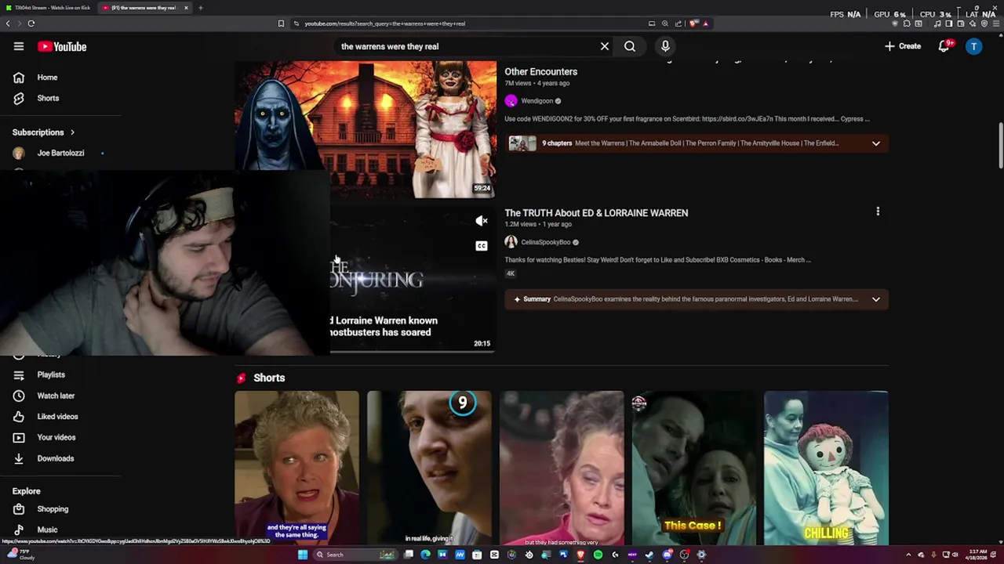1004x564 pixels.
Task: Click the sidebar Watch later clock icon
Action: coord(19,396)
